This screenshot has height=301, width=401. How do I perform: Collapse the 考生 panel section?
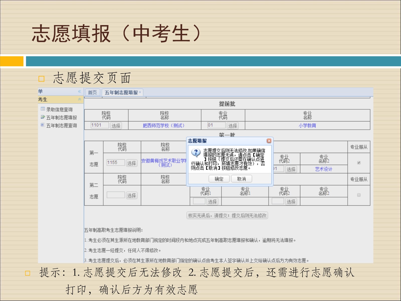click(79, 100)
